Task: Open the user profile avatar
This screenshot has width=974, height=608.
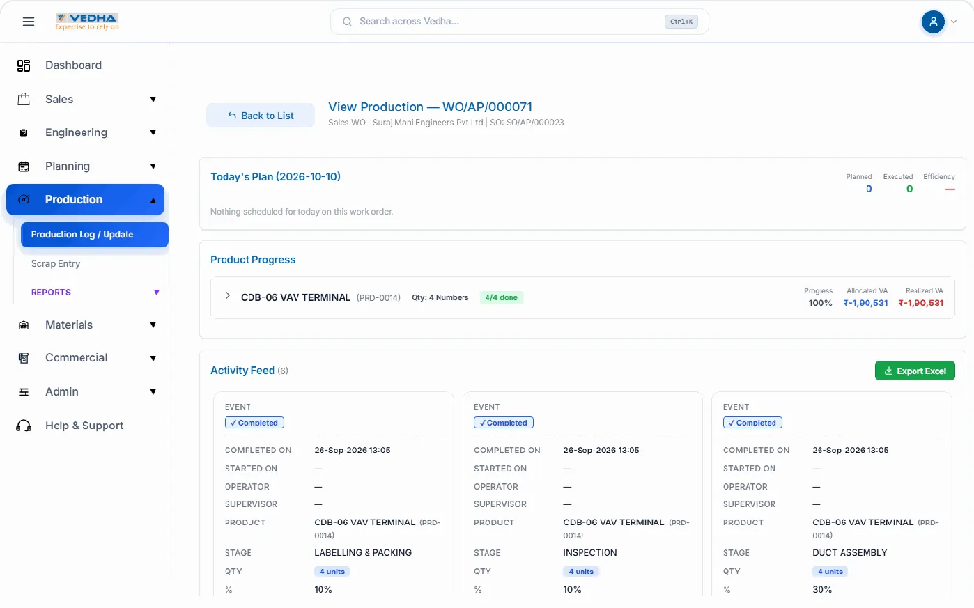Action: point(933,22)
